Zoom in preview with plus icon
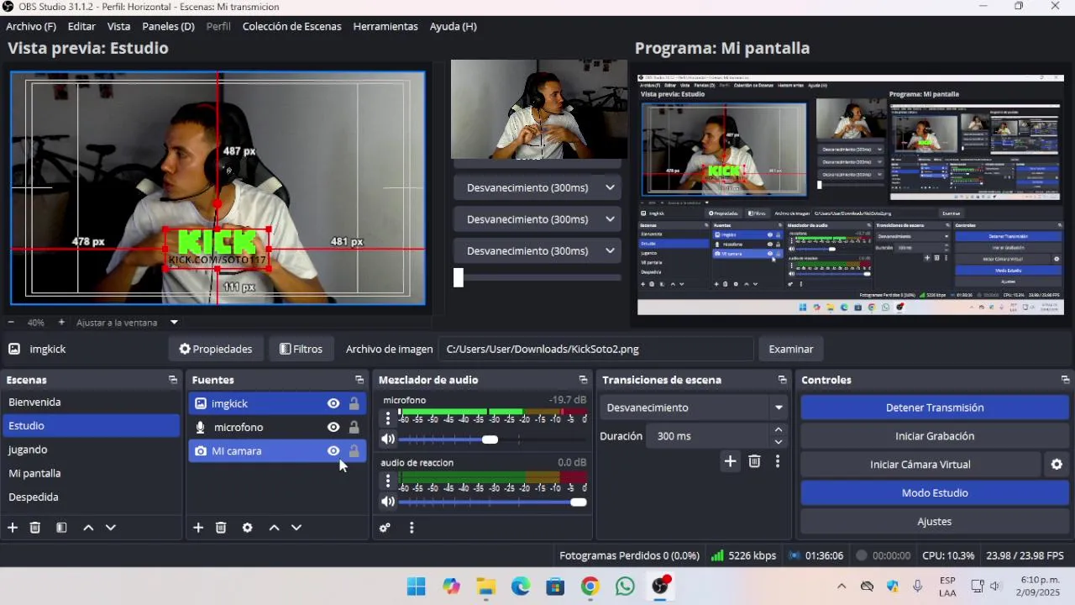The width and height of the screenshot is (1075, 605). tap(61, 322)
